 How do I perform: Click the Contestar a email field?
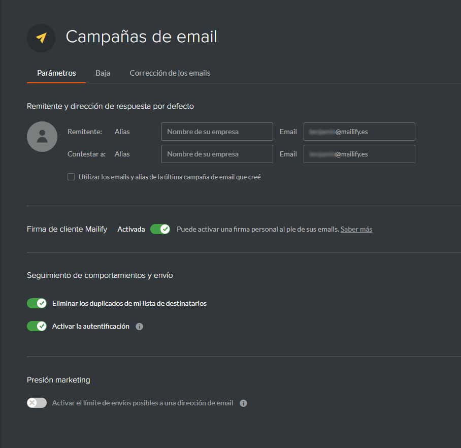[x=359, y=154]
